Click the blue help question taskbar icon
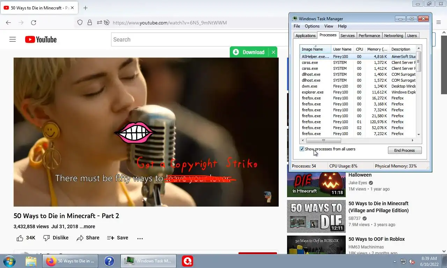Viewport: 447px width, 268px height. 109,261
